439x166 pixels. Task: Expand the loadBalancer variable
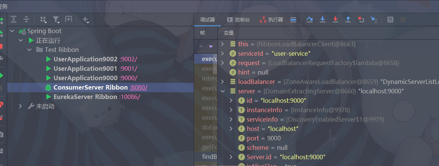coord(222,82)
